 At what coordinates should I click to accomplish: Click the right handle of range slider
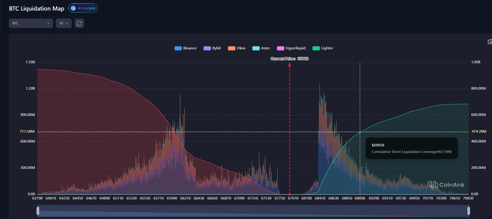[x=468, y=211]
